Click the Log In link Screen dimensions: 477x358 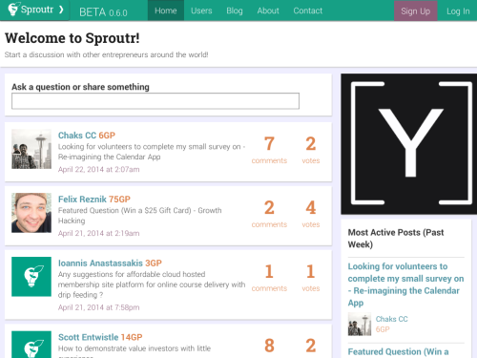tap(458, 11)
